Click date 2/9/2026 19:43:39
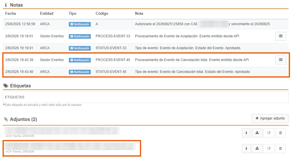The height and width of the screenshot is (160, 292). (19, 60)
